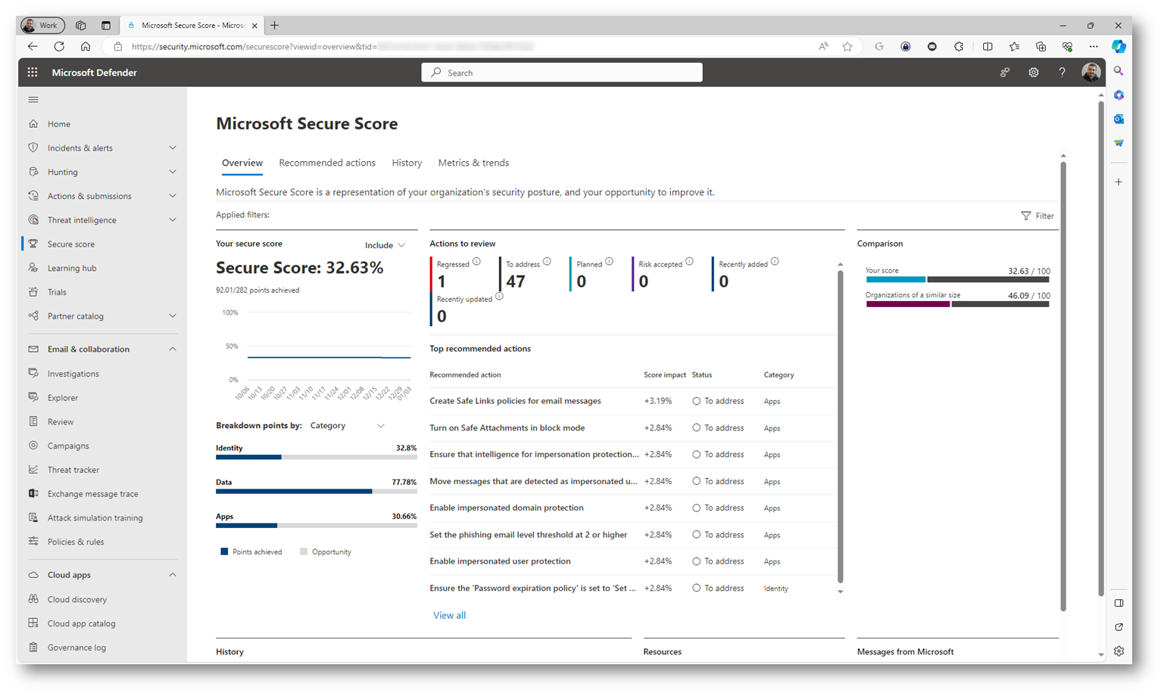The width and height of the screenshot is (1164, 696).
Task: Show info for To address actions
Action: point(547,262)
